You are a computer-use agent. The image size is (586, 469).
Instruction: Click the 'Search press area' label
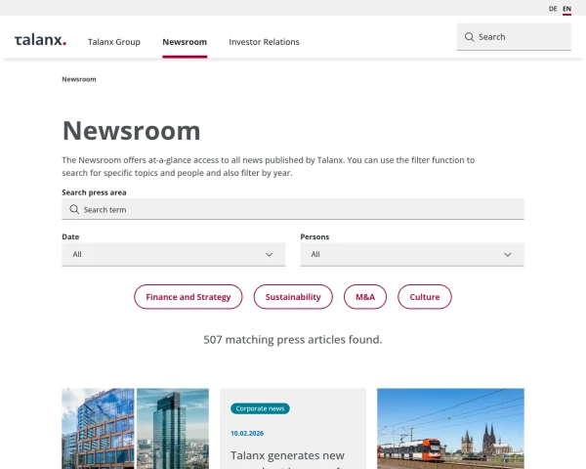[94, 192]
